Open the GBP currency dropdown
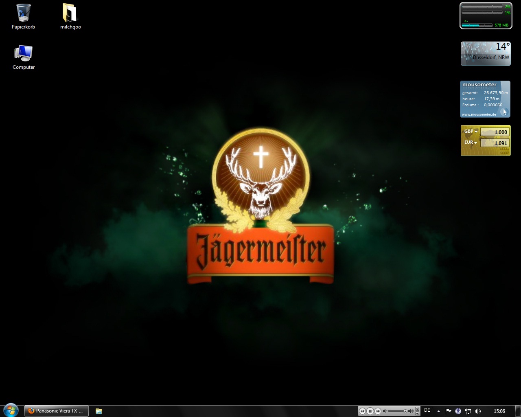The width and height of the screenshot is (521, 417). click(x=471, y=132)
